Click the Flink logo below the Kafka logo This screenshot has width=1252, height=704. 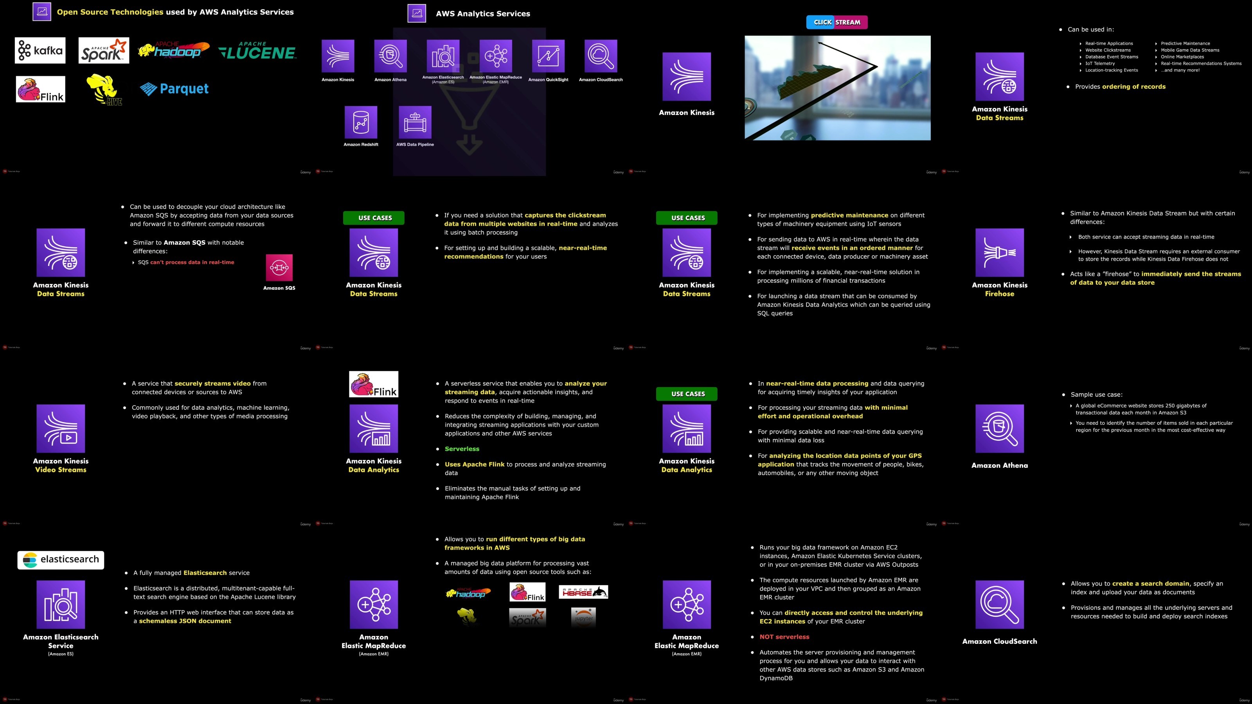click(x=40, y=89)
